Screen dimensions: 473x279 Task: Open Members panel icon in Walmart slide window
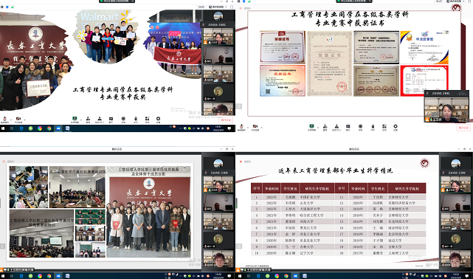pyautogui.click(x=100, y=120)
